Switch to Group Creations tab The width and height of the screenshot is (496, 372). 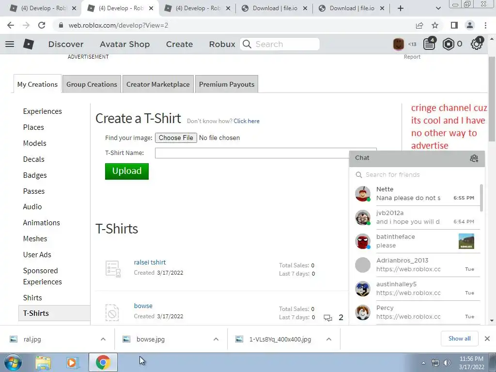click(x=92, y=84)
